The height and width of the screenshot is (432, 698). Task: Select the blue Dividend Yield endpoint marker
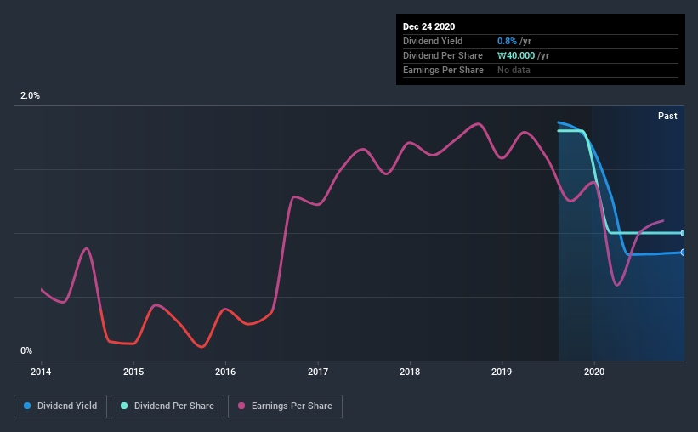click(683, 252)
